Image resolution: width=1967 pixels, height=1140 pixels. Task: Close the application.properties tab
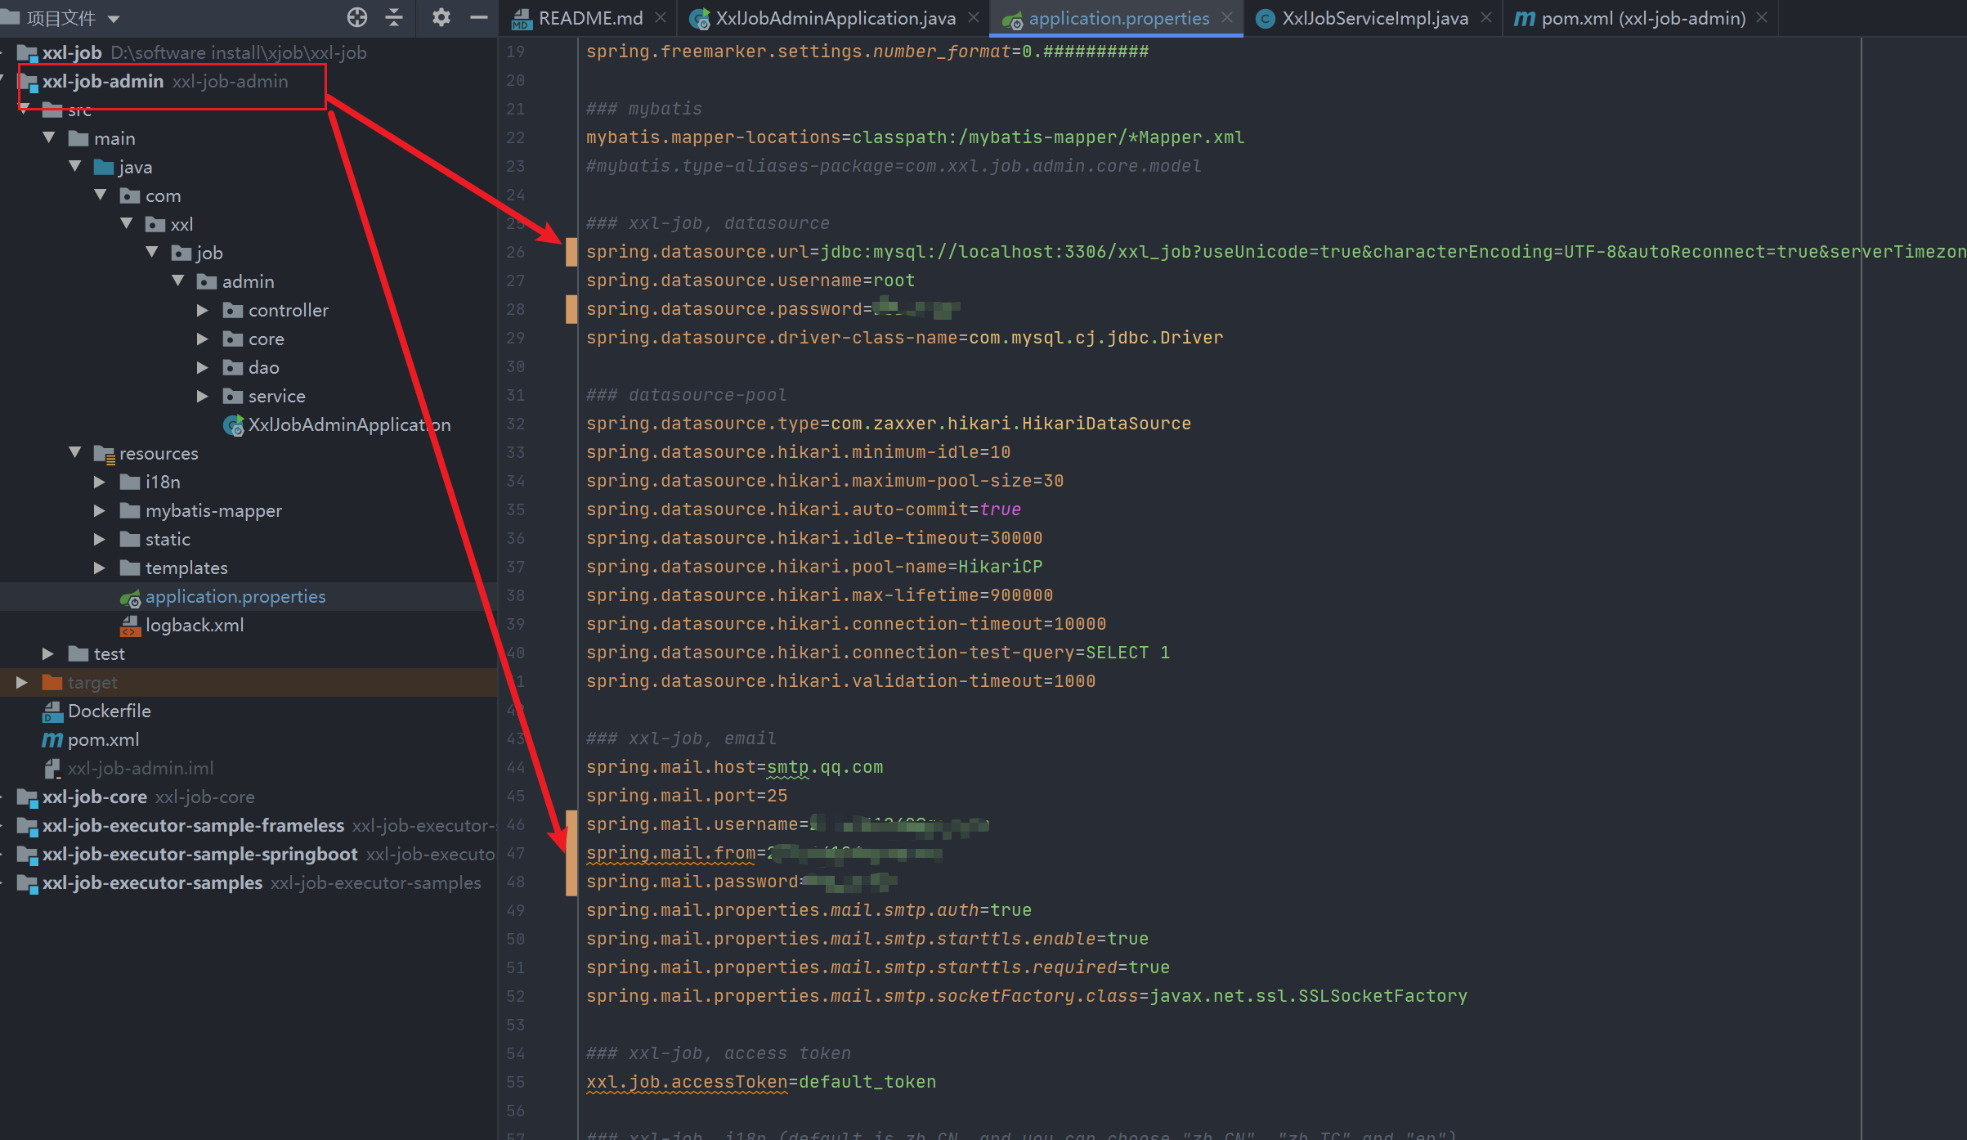click(x=1227, y=17)
